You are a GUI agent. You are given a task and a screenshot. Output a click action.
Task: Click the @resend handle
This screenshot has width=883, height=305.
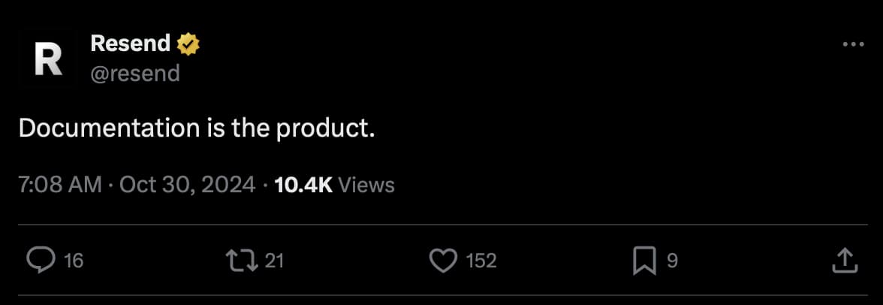[134, 73]
